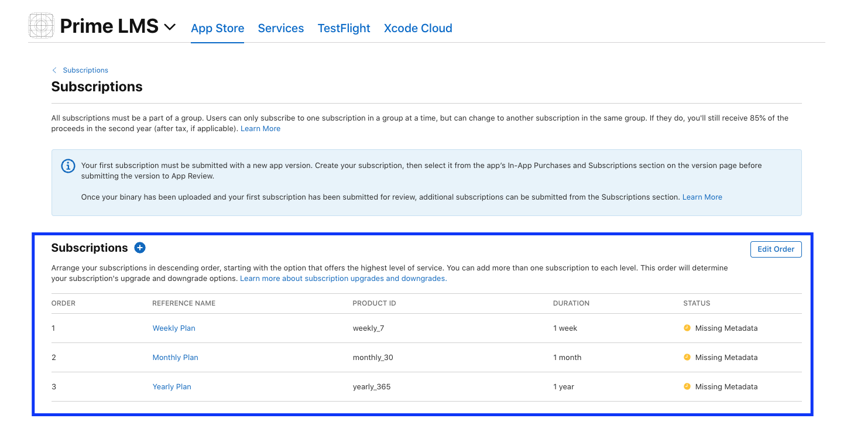Click the Subscriptions breadcrumb link

point(85,70)
